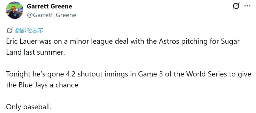Click the small icon beside 翻訳を表示
Screen dimensions: 256x113
(x=9, y=31)
